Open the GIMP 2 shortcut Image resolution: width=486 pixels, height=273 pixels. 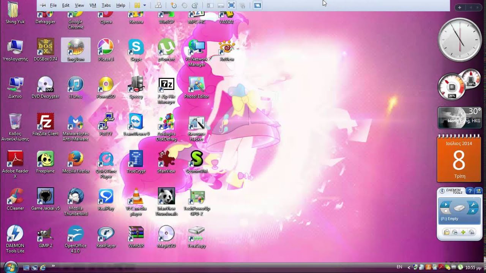pos(45,237)
